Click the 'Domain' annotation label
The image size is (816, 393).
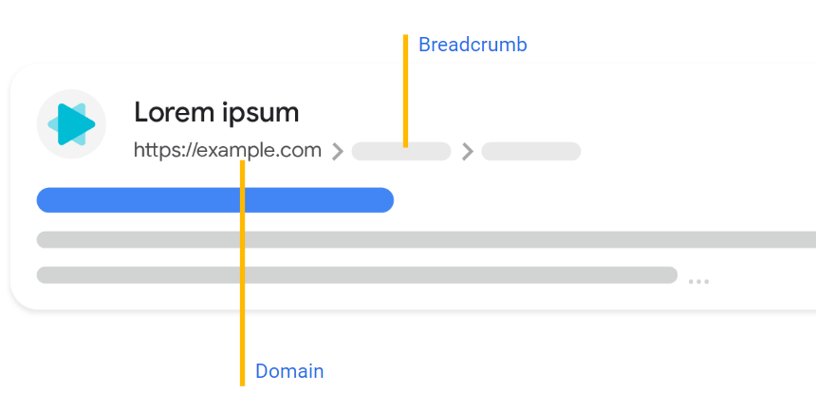click(289, 371)
